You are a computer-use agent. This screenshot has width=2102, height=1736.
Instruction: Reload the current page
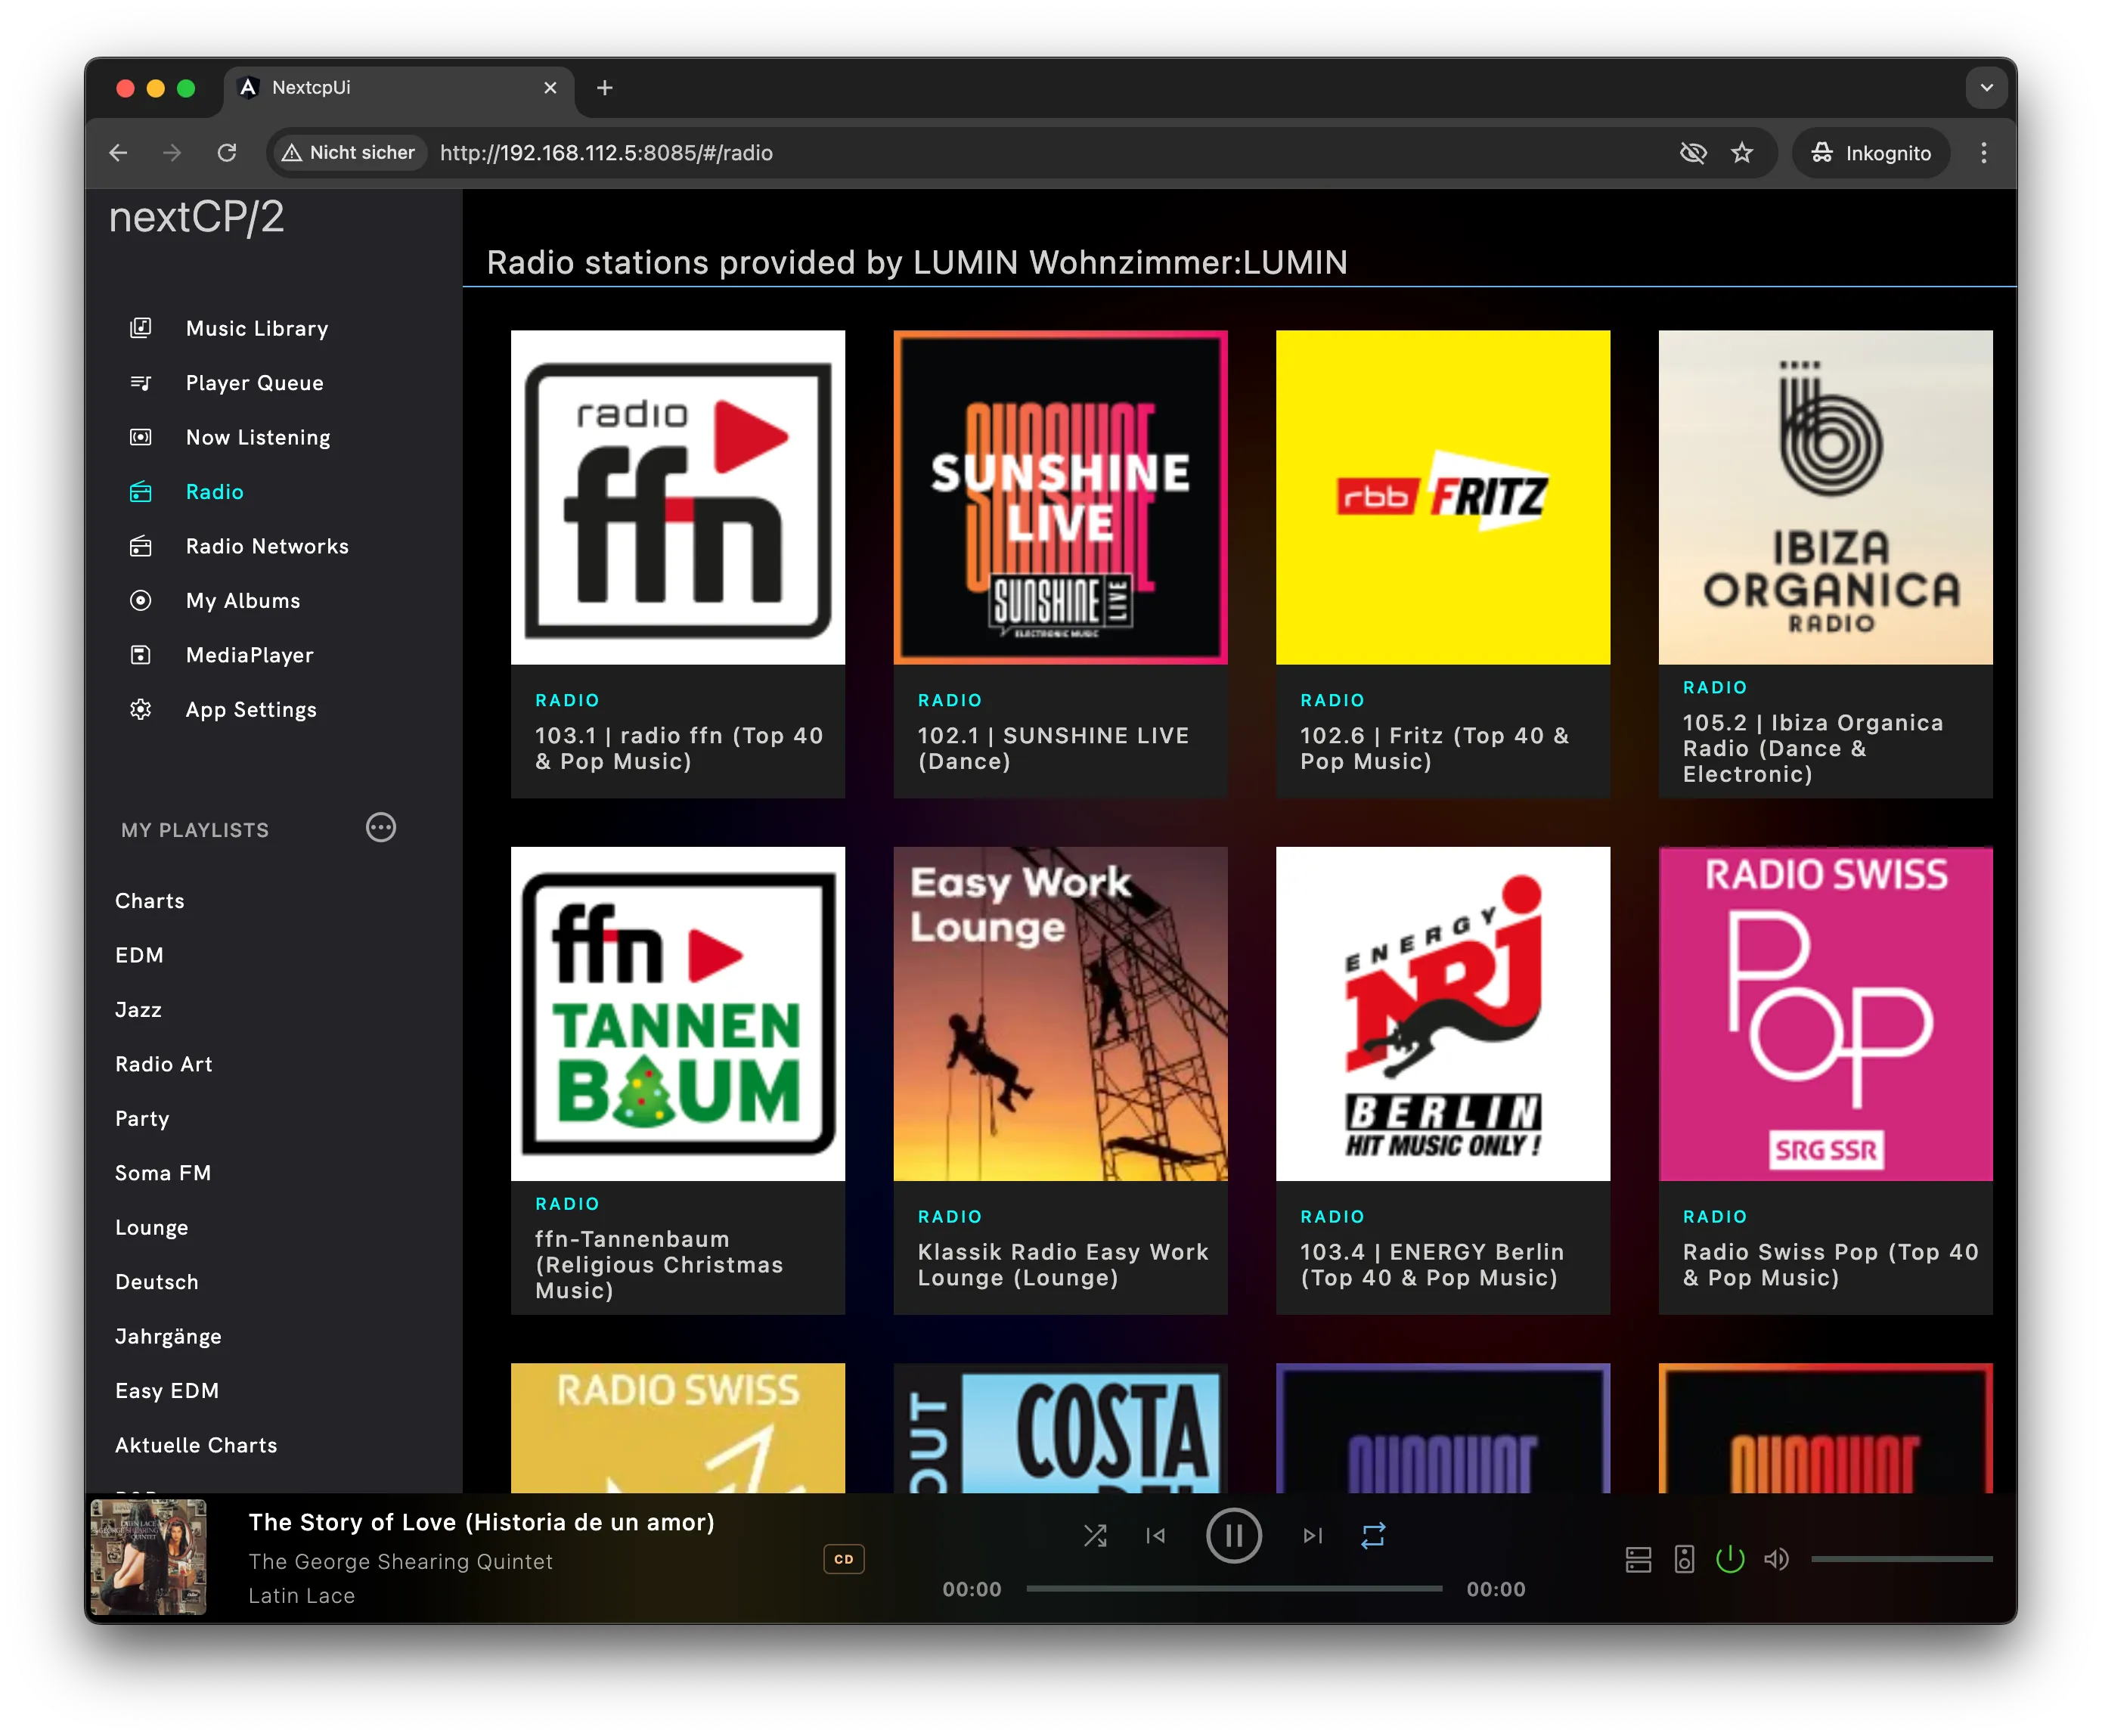(x=227, y=153)
